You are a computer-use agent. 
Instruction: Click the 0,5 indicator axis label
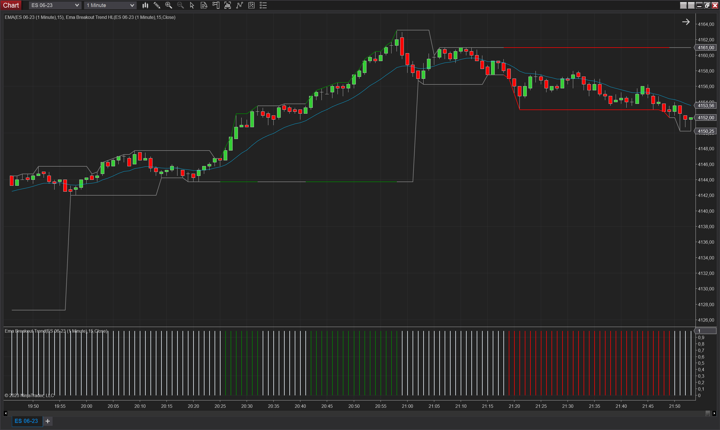701,363
